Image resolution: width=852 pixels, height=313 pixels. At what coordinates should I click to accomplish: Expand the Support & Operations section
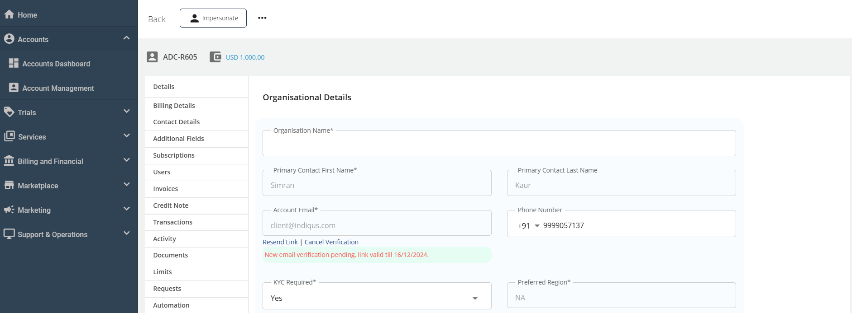[x=126, y=233]
